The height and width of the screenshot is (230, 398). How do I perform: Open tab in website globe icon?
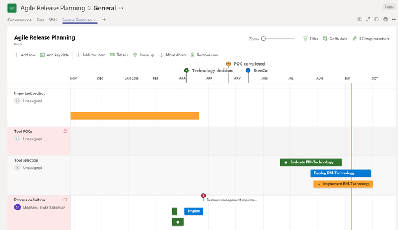385,20
